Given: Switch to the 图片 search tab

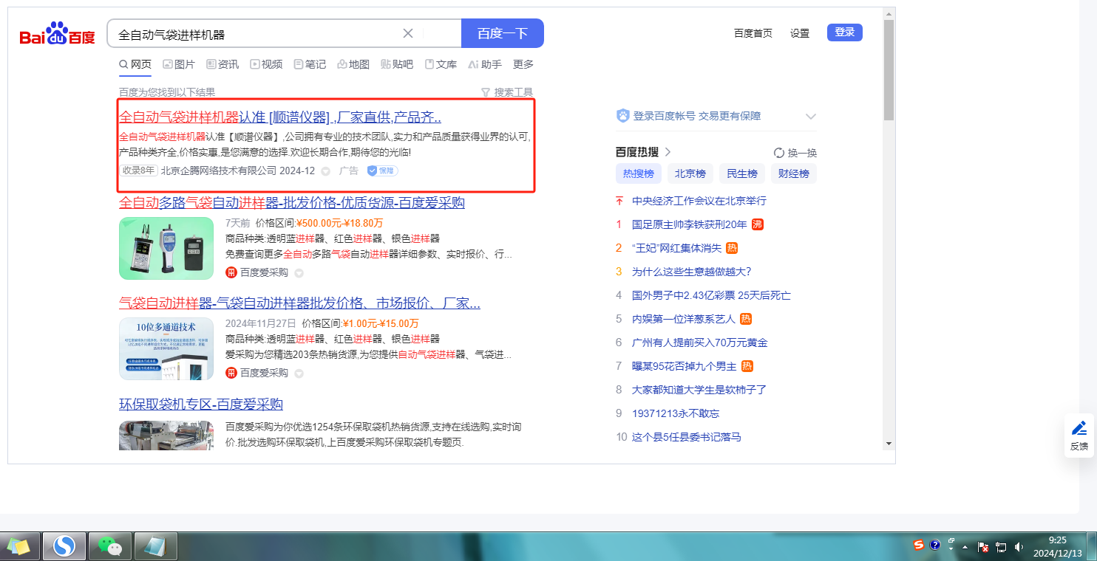Looking at the screenshot, I should [x=178, y=64].
